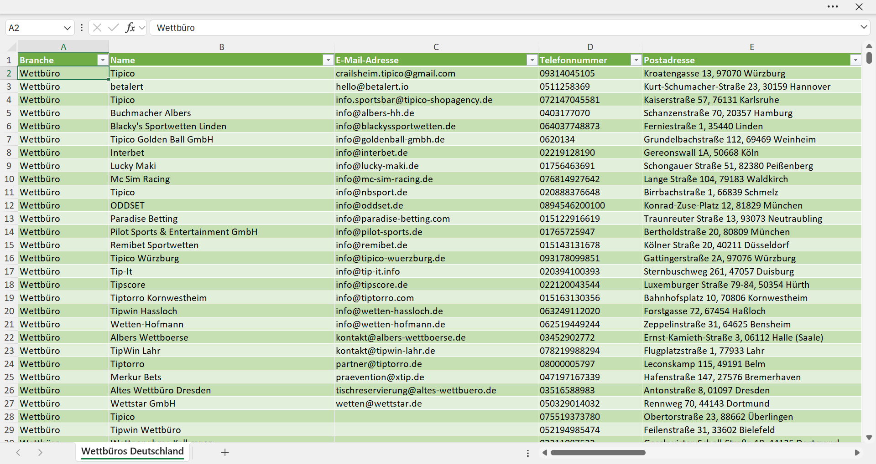Select column C header

(436, 46)
